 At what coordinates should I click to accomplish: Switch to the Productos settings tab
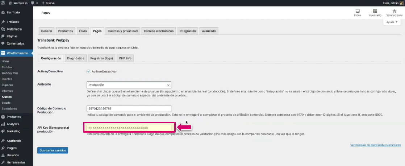[x=65, y=31]
